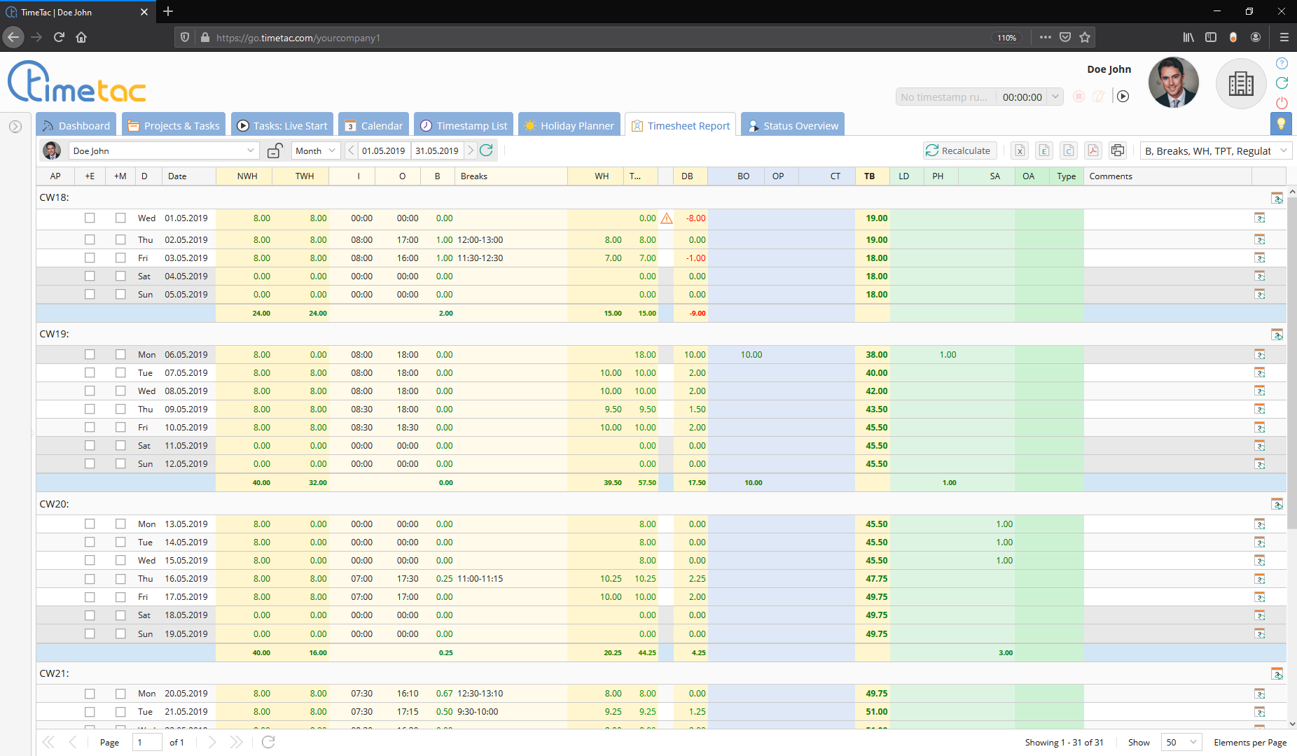Sort by the Date column header
This screenshot has height=756, width=1297.
[x=189, y=176]
